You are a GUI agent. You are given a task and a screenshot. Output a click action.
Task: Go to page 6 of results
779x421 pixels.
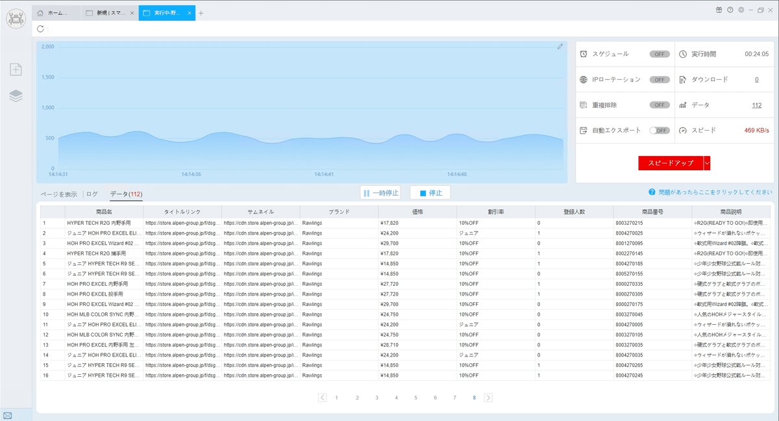click(x=435, y=398)
